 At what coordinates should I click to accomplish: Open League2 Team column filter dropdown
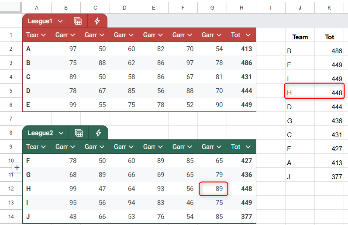[43, 147]
